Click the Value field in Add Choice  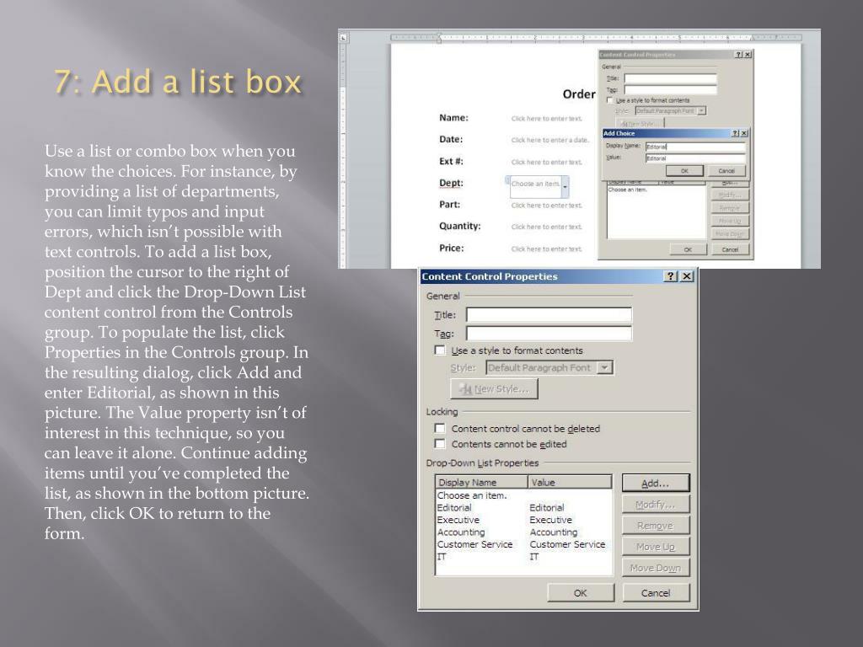pos(695,158)
